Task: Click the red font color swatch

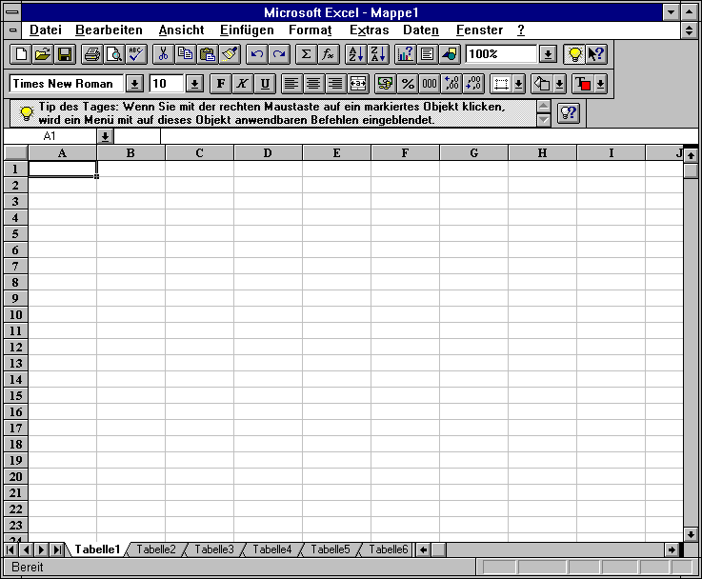Action: pyautogui.click(x=583, y=84)
